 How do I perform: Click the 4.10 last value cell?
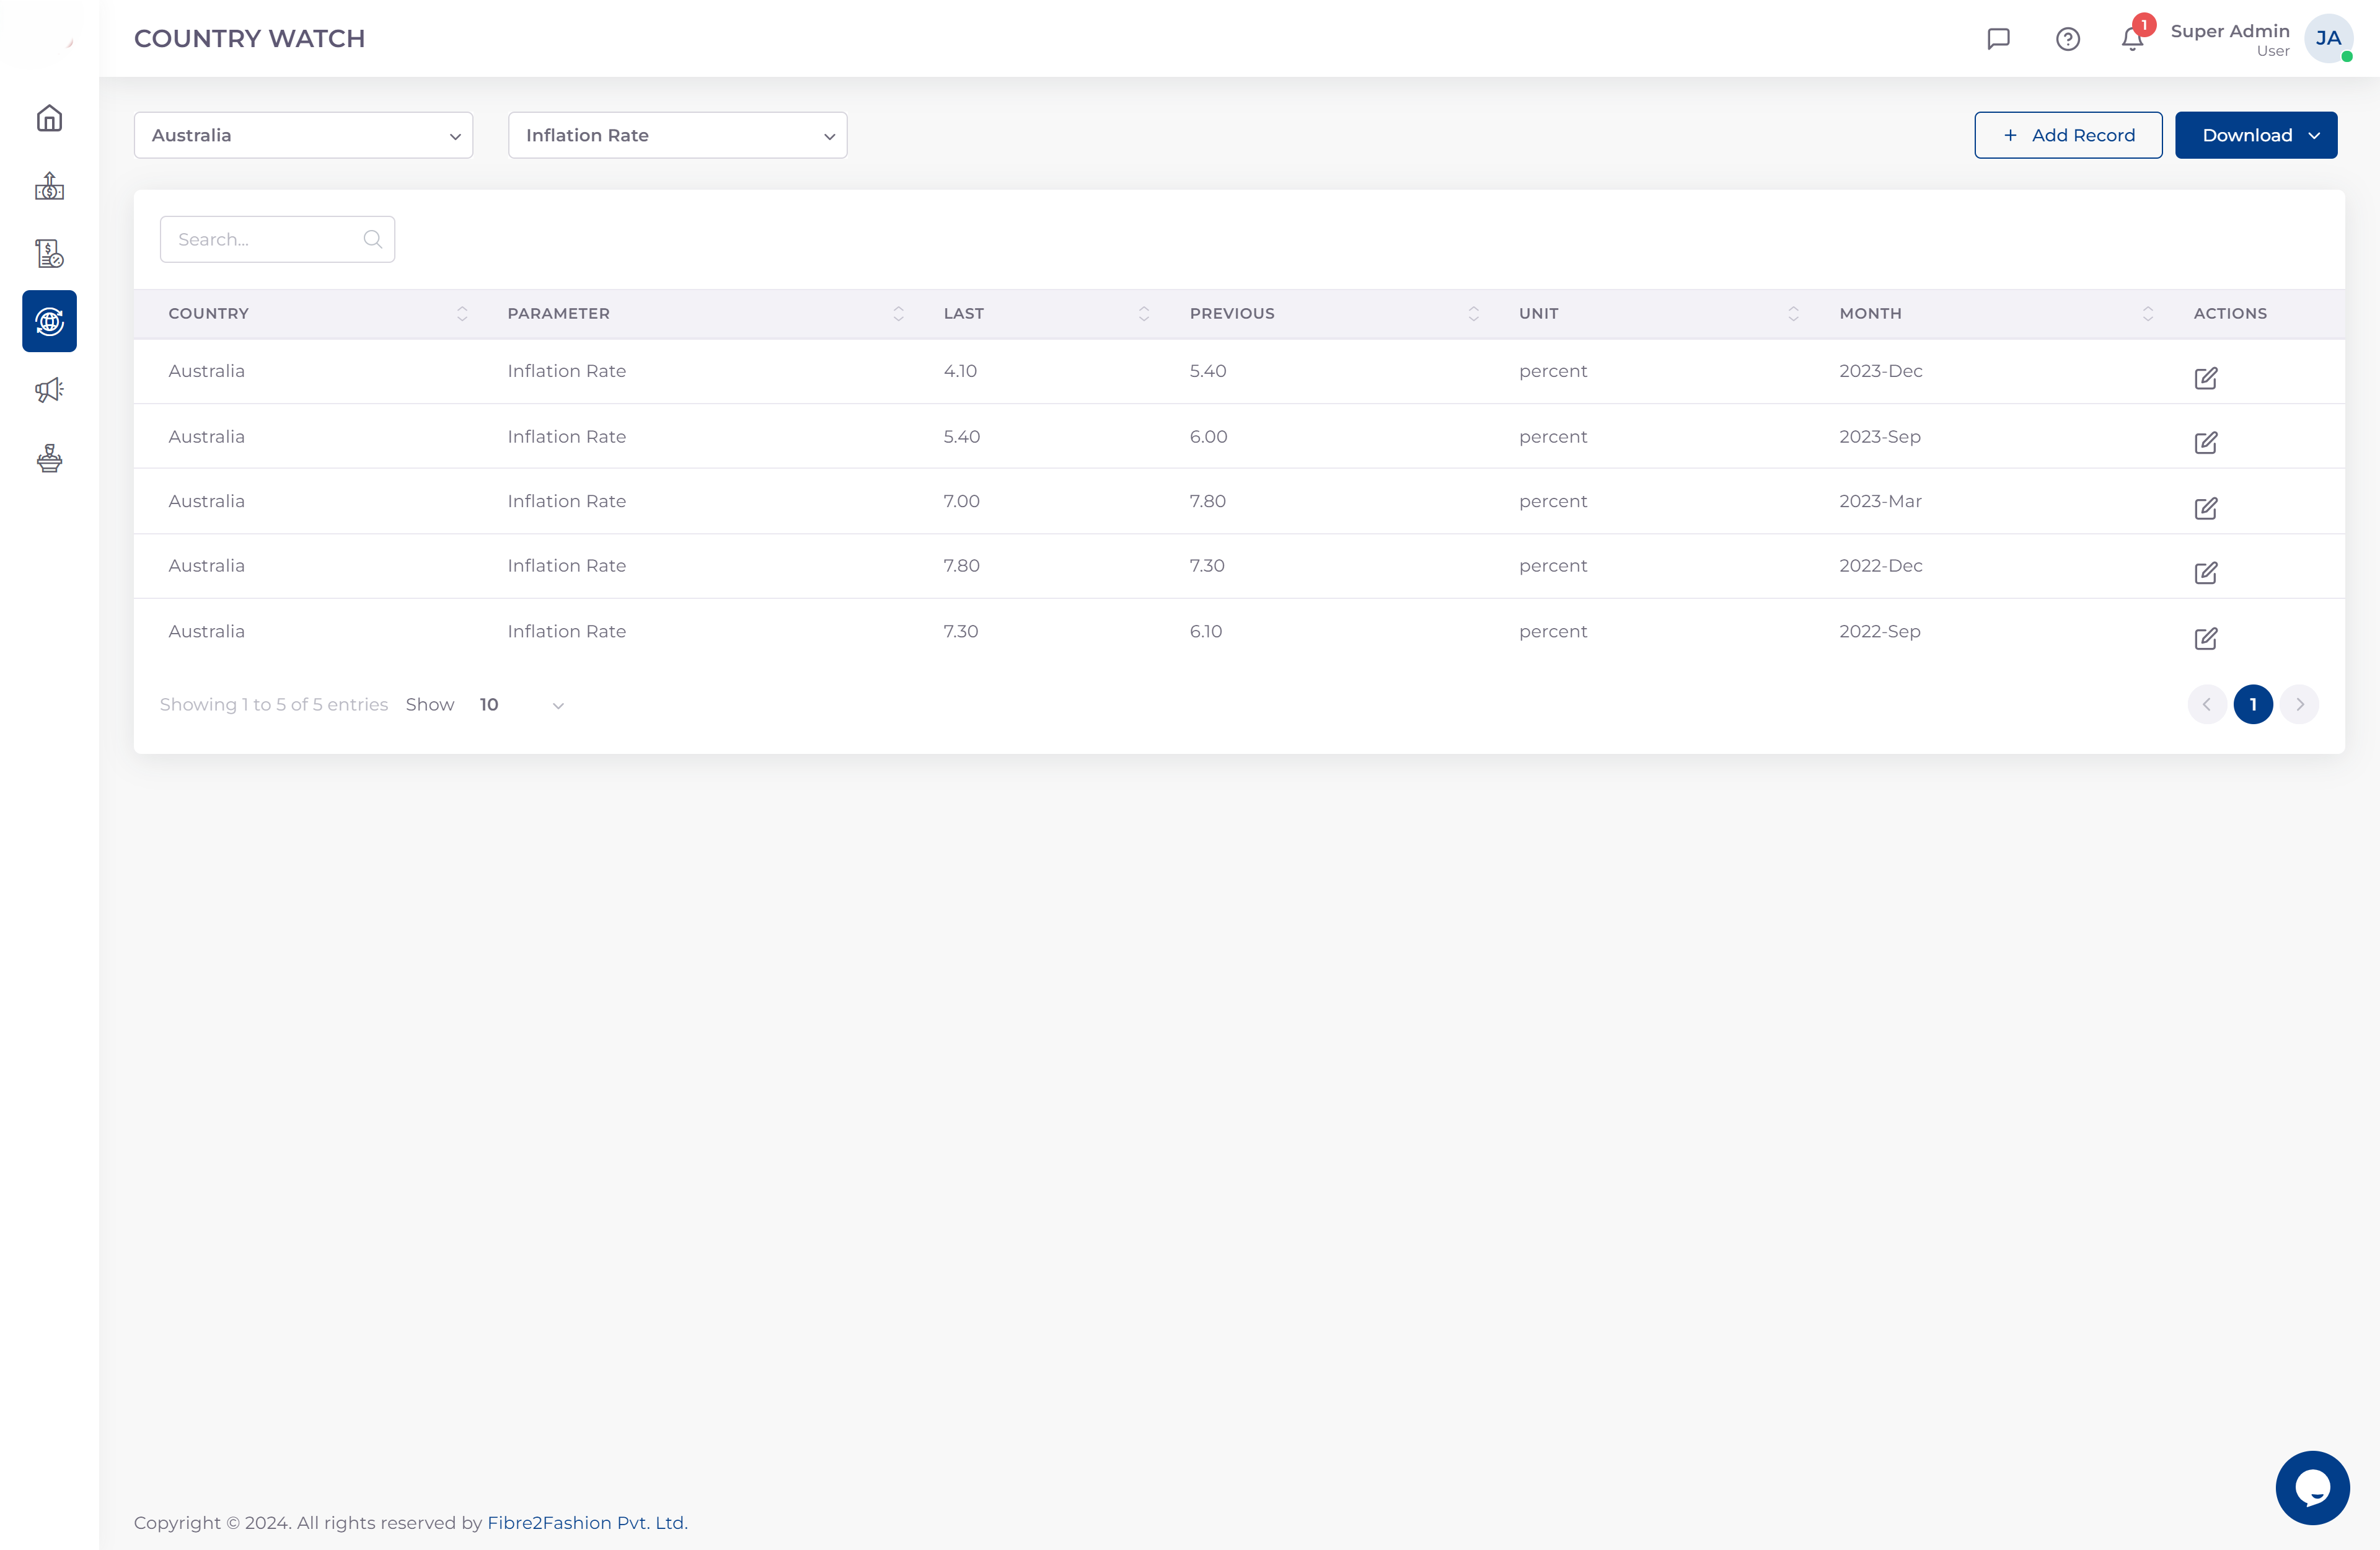[x=960, y=371]
